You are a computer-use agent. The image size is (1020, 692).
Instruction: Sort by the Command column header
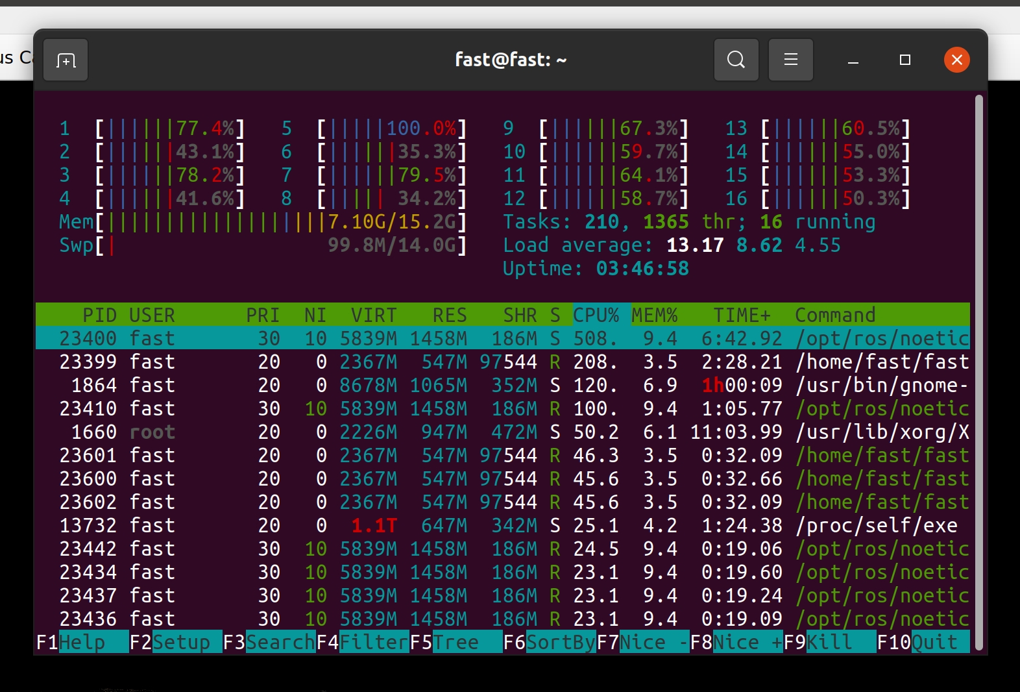tap(835, 315)
